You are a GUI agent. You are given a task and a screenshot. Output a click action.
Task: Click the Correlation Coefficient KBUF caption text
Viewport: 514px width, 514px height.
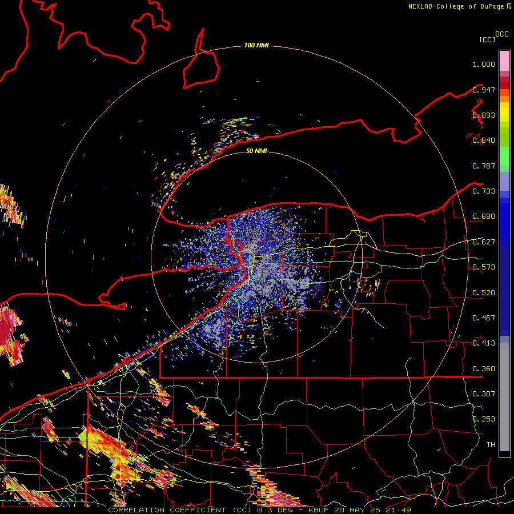point(259,510)
